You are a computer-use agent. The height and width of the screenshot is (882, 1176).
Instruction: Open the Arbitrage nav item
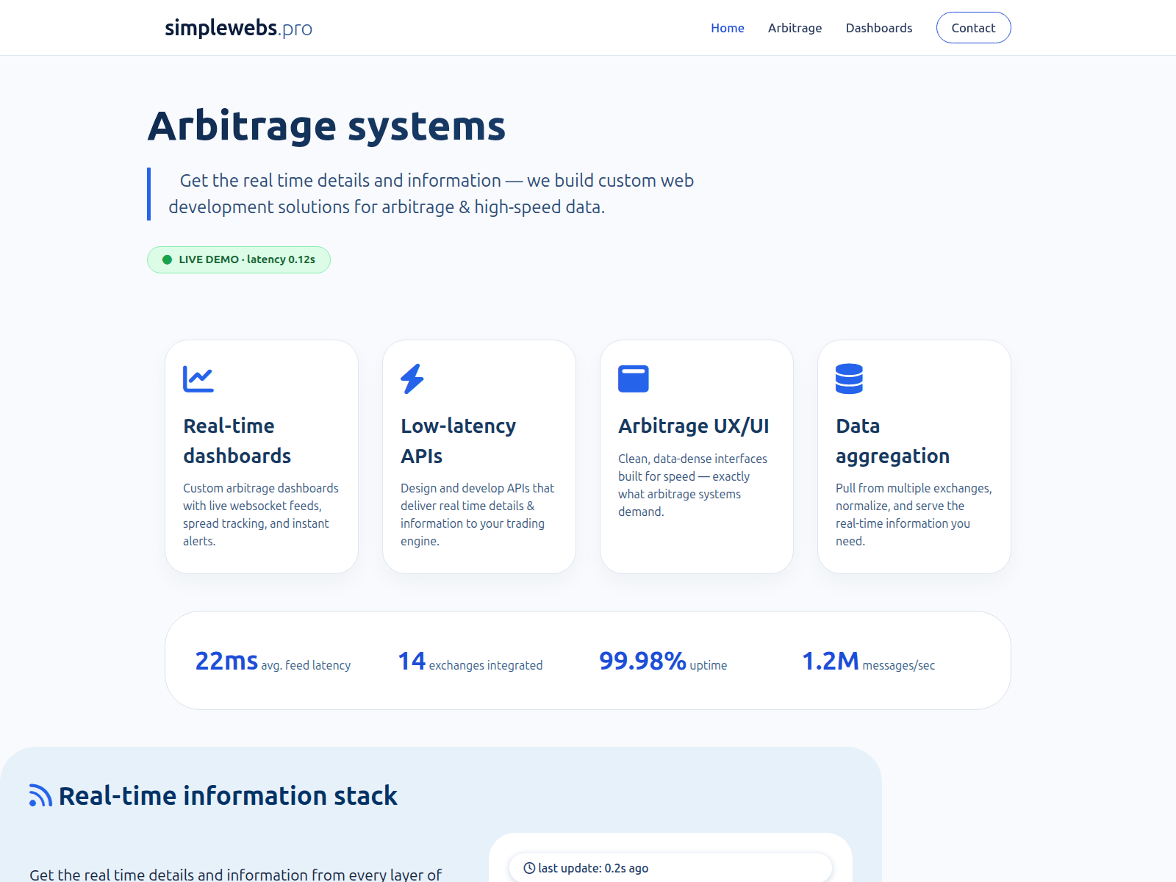[x=795, y=28]
